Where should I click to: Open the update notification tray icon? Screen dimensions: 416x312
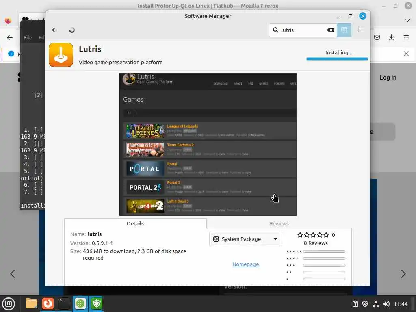point(355,304)
